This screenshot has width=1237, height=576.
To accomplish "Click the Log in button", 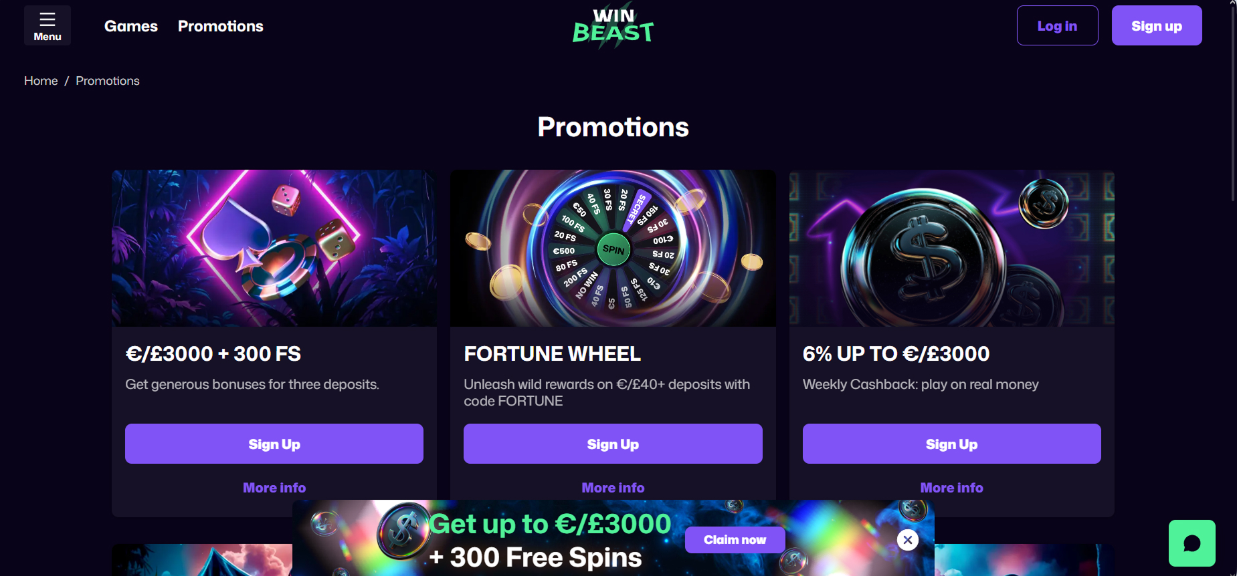I will 1057,25.
